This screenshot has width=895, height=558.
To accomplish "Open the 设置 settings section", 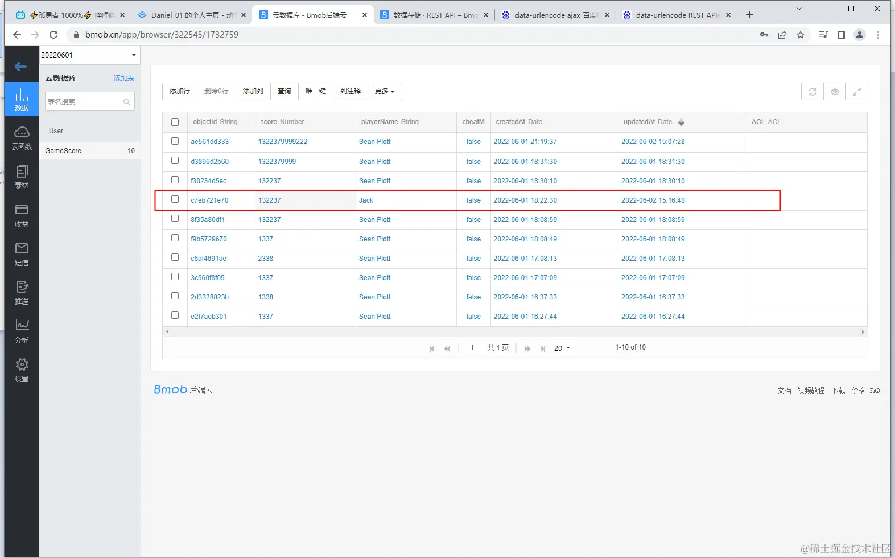I will point(22,370).
